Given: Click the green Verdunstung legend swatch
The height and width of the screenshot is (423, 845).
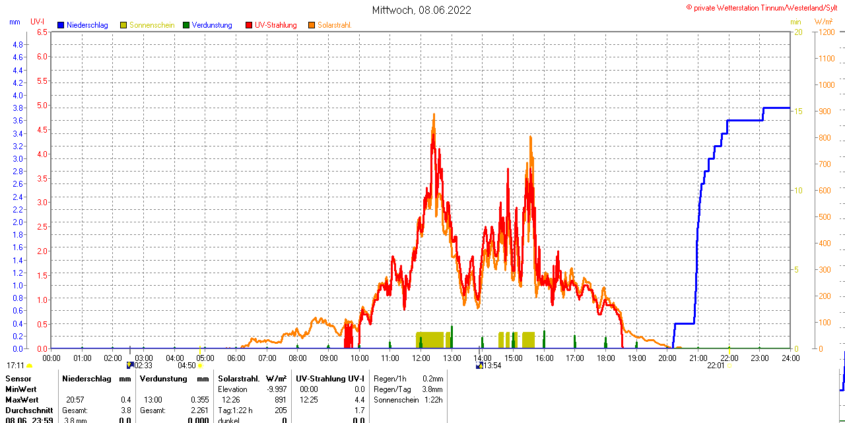Looking at the screenshot, I should click(186, 25).
